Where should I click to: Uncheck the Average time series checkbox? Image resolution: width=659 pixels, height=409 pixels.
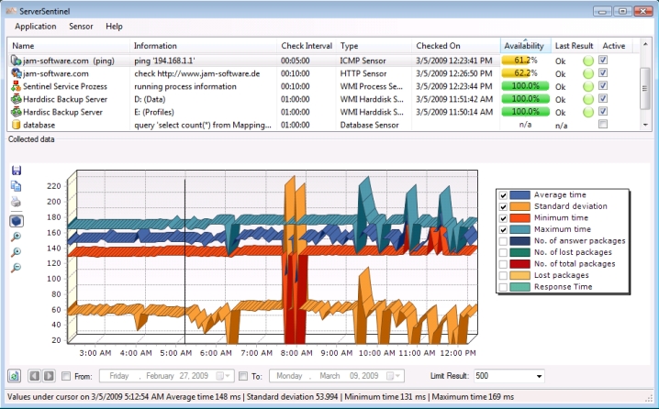(x=503, y=195)
